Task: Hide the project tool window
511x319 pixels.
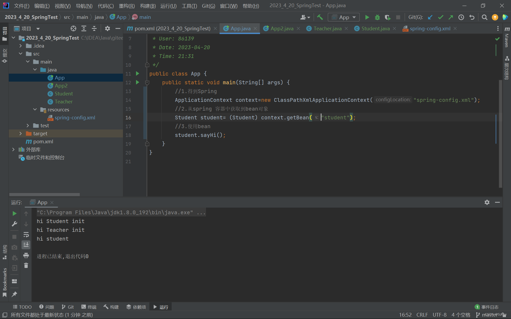Action: tap(118, 28)
